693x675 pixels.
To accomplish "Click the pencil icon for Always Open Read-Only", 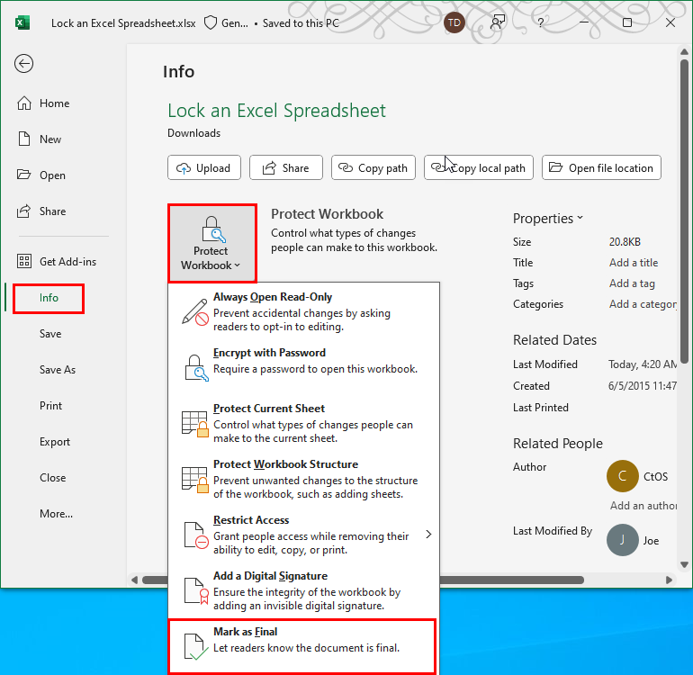I will [x=195, y=312].
